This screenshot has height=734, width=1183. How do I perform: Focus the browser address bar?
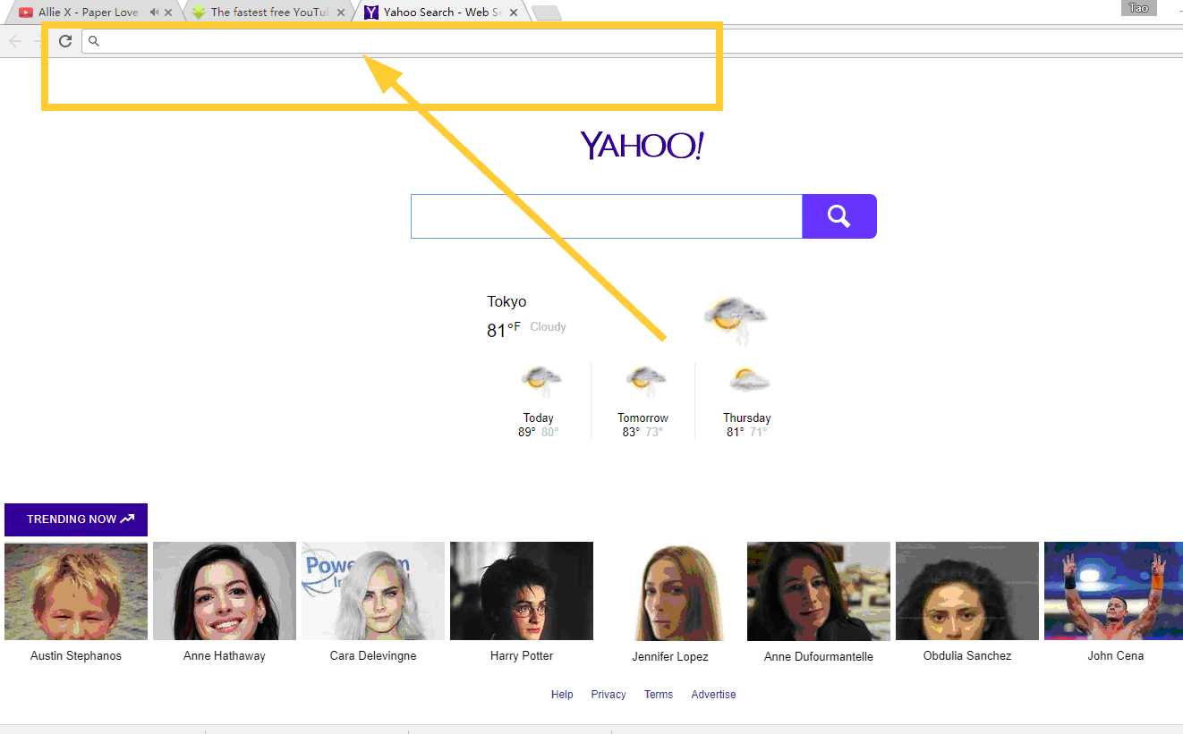coord(632,41)
